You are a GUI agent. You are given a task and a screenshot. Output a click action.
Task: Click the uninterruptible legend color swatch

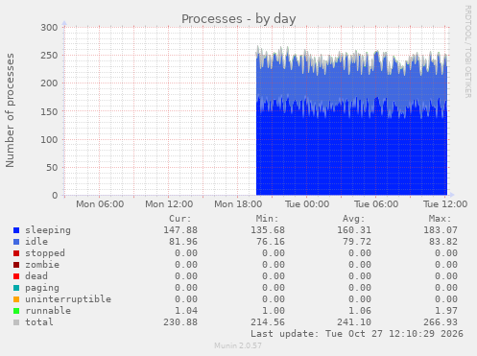[16, 299]
